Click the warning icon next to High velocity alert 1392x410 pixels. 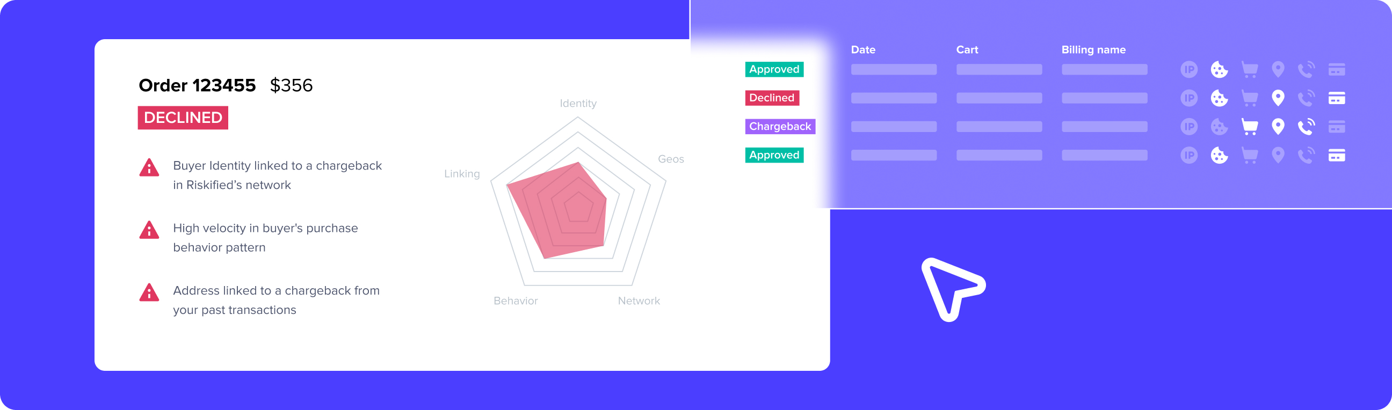tap(149, 230)
